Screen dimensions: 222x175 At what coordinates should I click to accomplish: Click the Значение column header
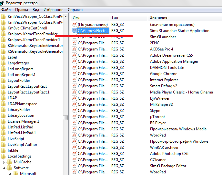(x=185, y=17)
